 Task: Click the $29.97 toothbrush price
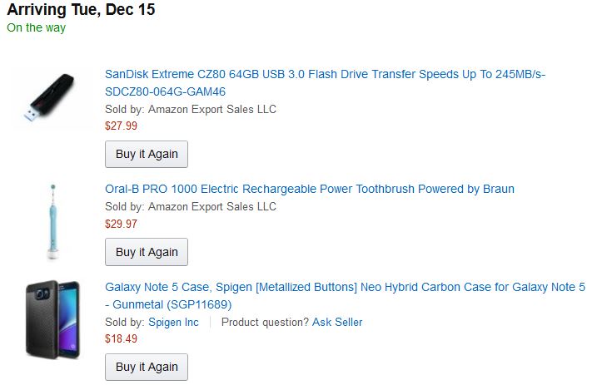121,224
